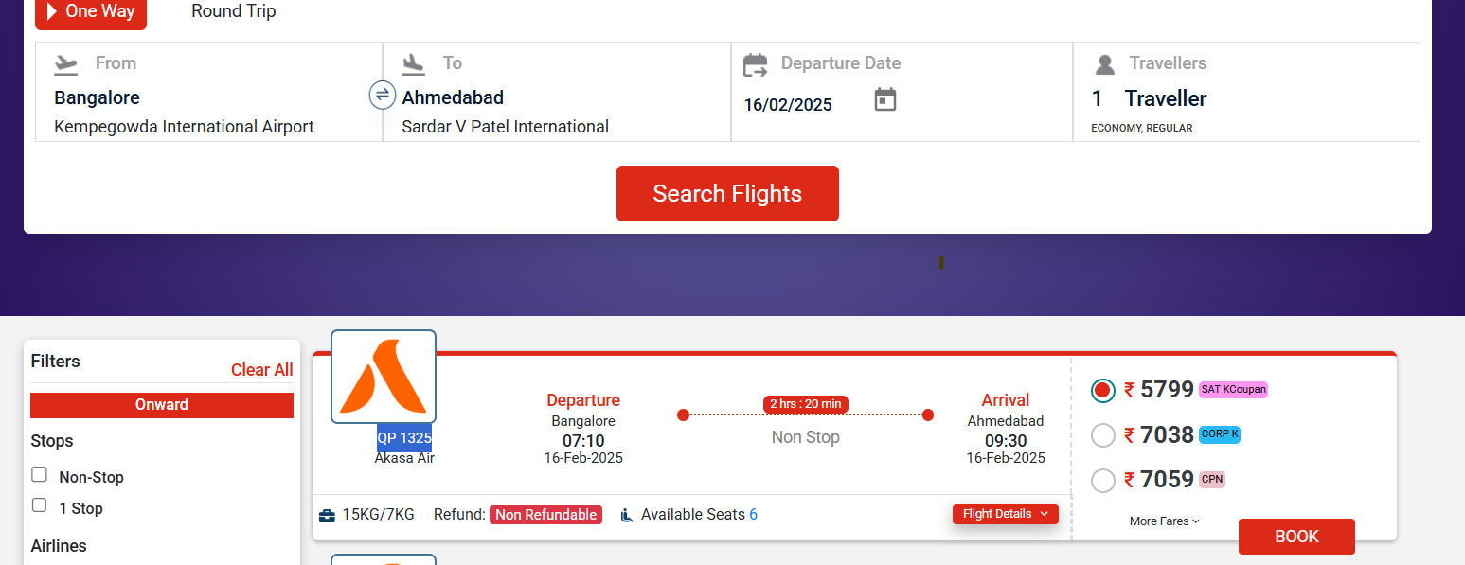Image resolution: width=1465 pixels, height=565 pixels.
Task: Click the departing plane icon beside From
Action: [65, 63]
